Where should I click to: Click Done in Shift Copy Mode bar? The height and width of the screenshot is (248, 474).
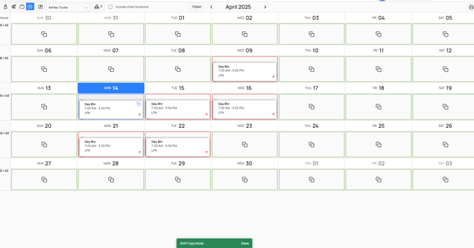click(x=245, y=243)
